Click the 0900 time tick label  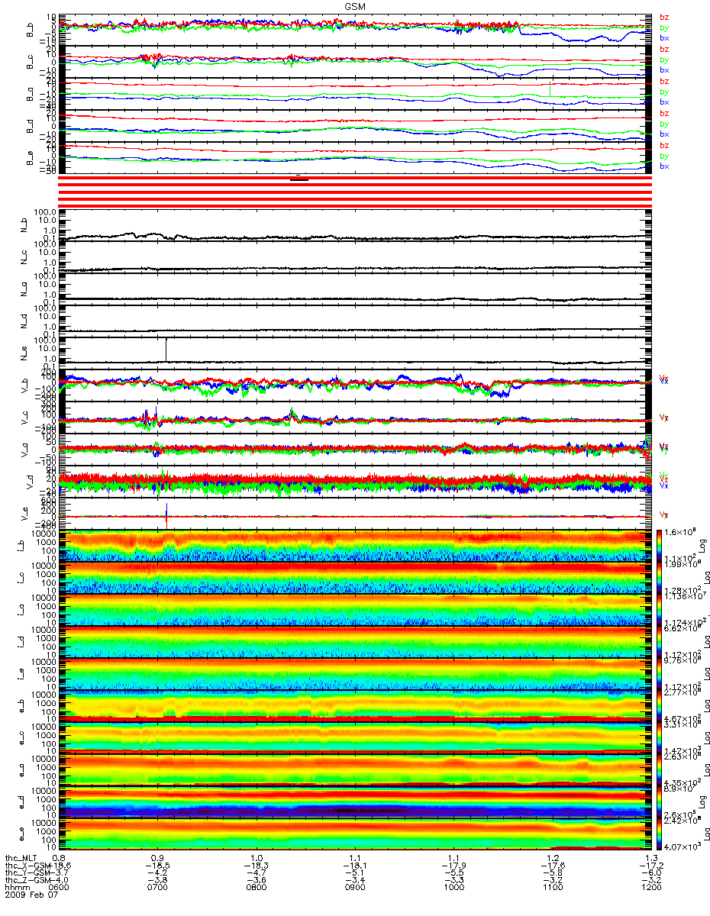[355, 889]
